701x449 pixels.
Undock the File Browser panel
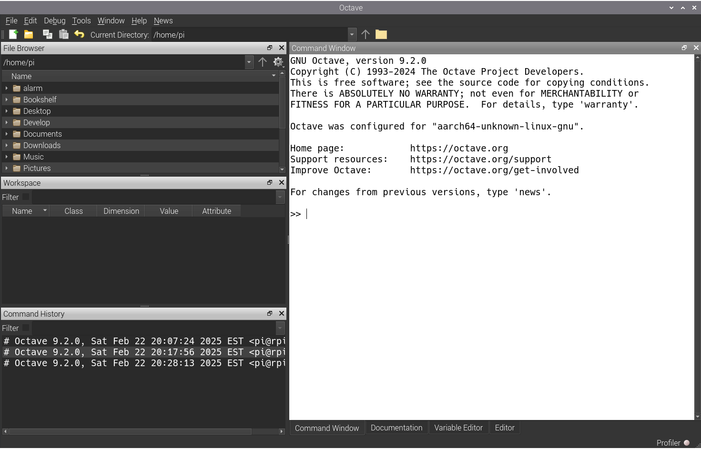(x=270, y=48)
